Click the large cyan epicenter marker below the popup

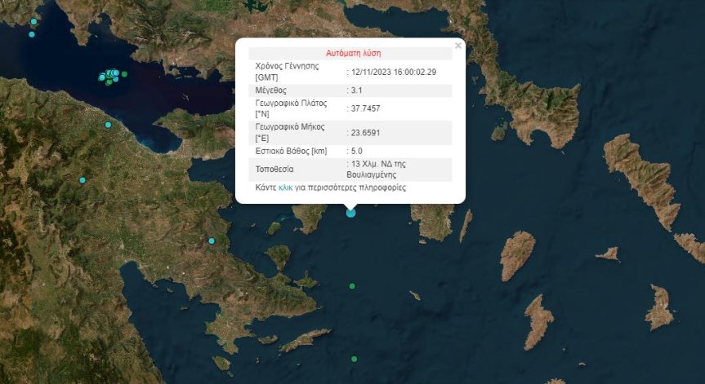point(351,213)
